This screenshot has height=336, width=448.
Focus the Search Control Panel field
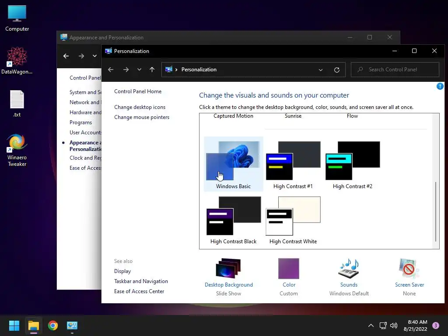click(395, 70)
